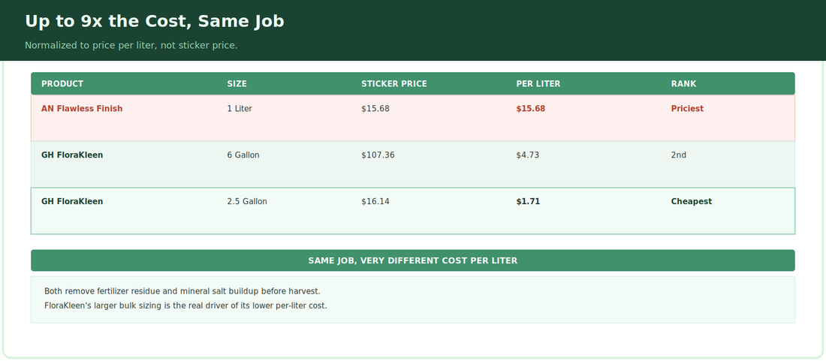Select the 'AN Flawless Finish' product name
Screen dimensions: 826x361
click(82, 108)
